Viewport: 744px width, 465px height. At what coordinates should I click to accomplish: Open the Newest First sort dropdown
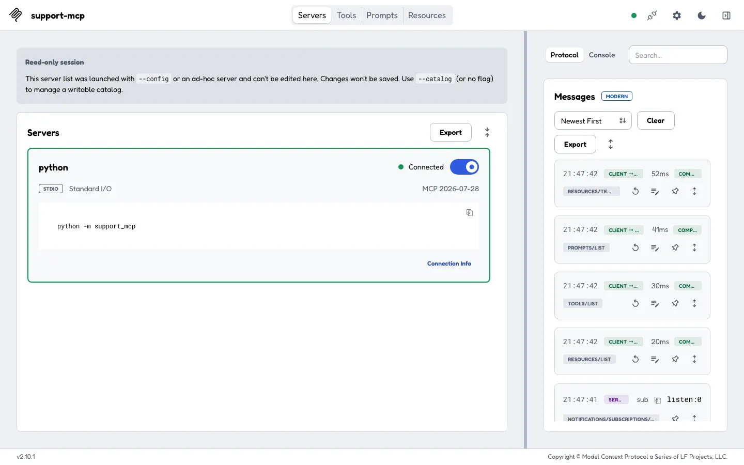593,120
